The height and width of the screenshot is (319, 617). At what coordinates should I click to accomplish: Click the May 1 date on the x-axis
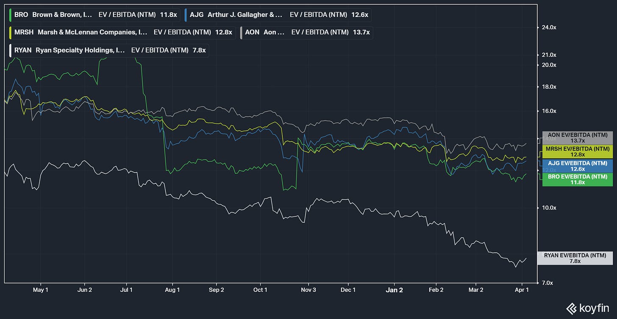click(x=41, y=291)
